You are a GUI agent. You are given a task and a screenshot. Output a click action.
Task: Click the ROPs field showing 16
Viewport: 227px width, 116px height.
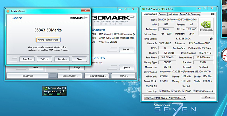point(165,48)
